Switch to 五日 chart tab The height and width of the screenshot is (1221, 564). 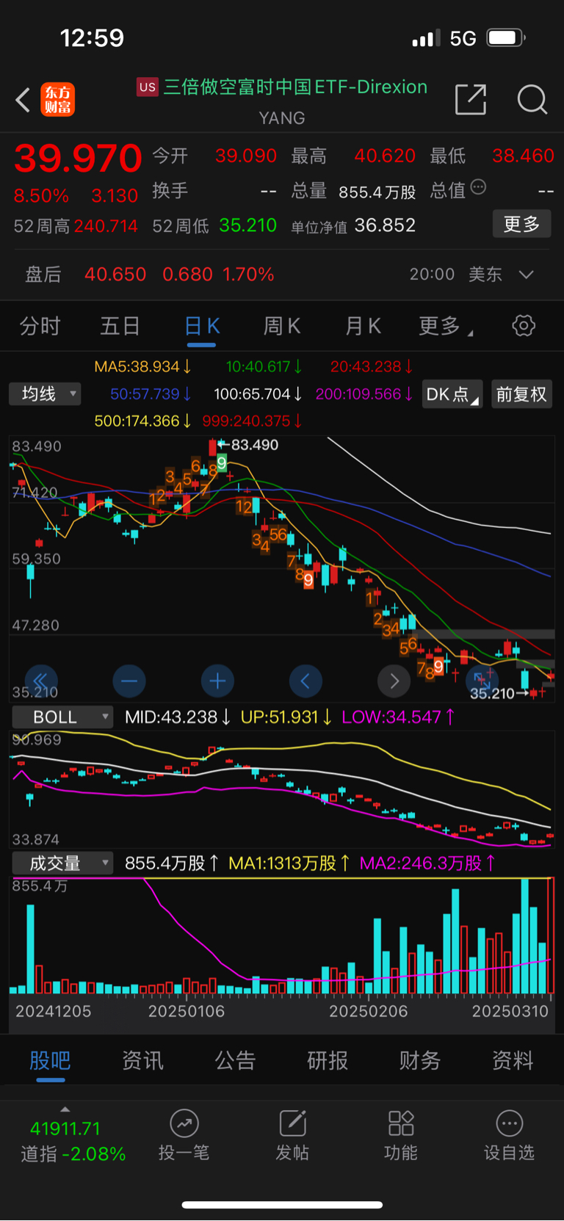click(x=120, y=326)
